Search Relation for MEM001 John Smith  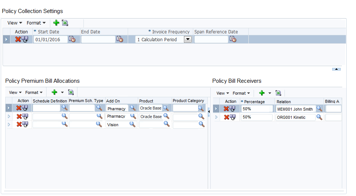pyautogui.click(x=320, y=109)
